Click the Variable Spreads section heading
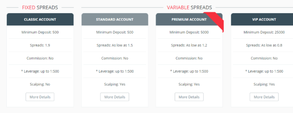The image size is (293, 113). [x=189, y=7]
